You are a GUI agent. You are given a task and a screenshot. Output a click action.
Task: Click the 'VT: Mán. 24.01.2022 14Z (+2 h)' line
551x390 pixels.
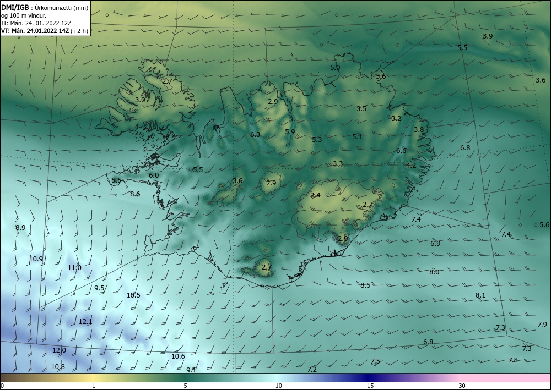pyautogui.click(x=45, y=31)
